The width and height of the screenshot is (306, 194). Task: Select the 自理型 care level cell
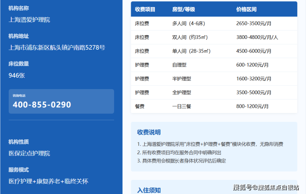179,65
